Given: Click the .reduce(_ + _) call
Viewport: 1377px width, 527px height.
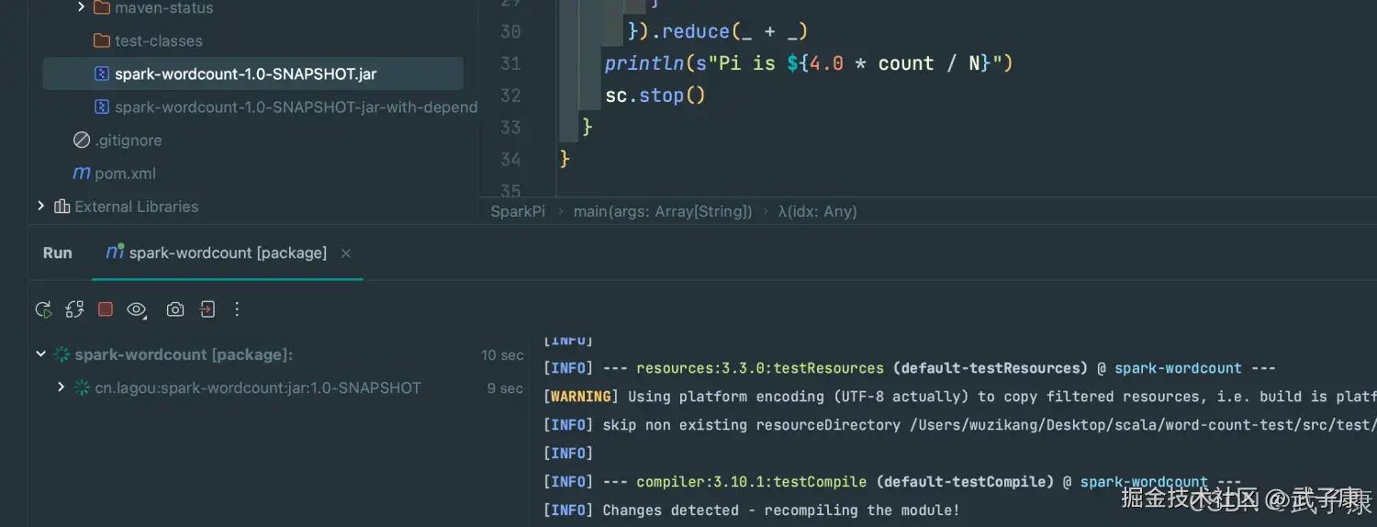Looking at the screenshot, I should point(730,31).
